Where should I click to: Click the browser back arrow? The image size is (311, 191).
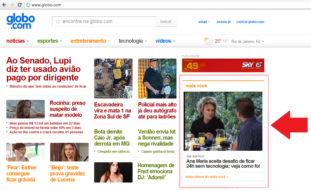(x=5, y=5)
